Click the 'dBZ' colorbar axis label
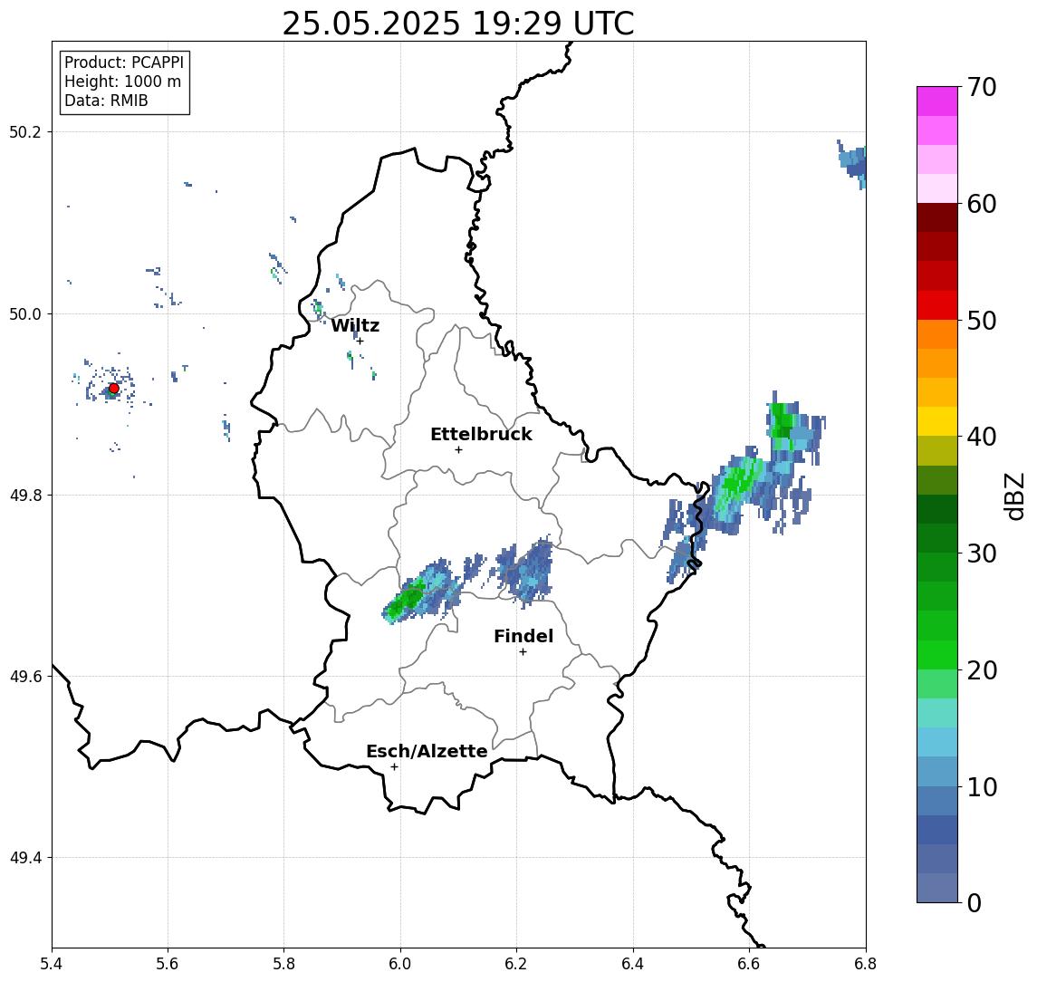Screen dimensions: 1037x982 pyautogui.click(x=1013, y=496)
